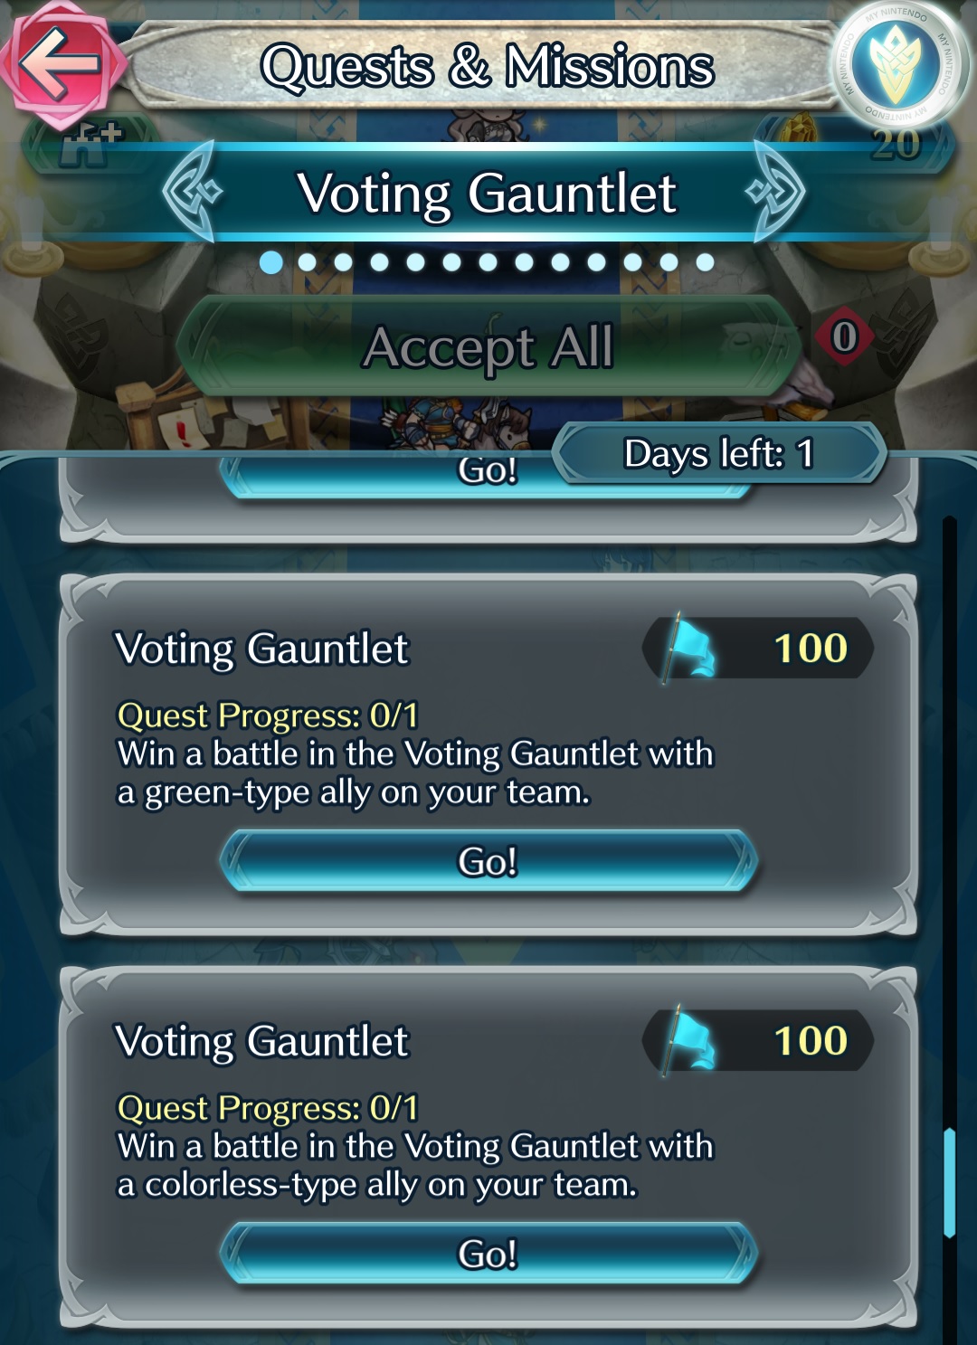Click the blue flag icon on colorless-type quest

[x=689, y=1040]
